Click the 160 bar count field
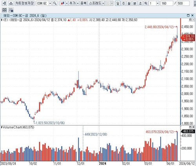This screenshot has height=166, width=196. 167,3
